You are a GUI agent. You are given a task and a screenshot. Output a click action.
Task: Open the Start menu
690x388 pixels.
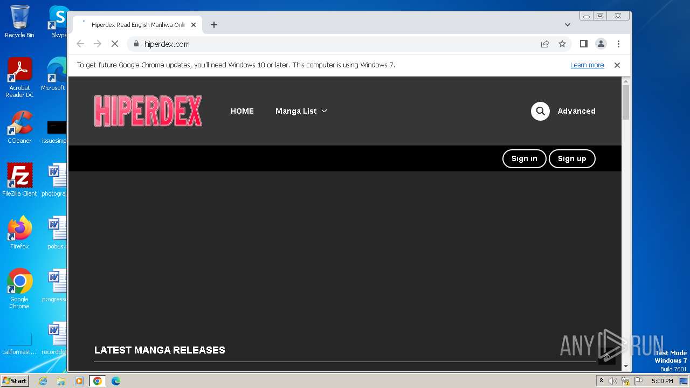[x=15, y=380]
